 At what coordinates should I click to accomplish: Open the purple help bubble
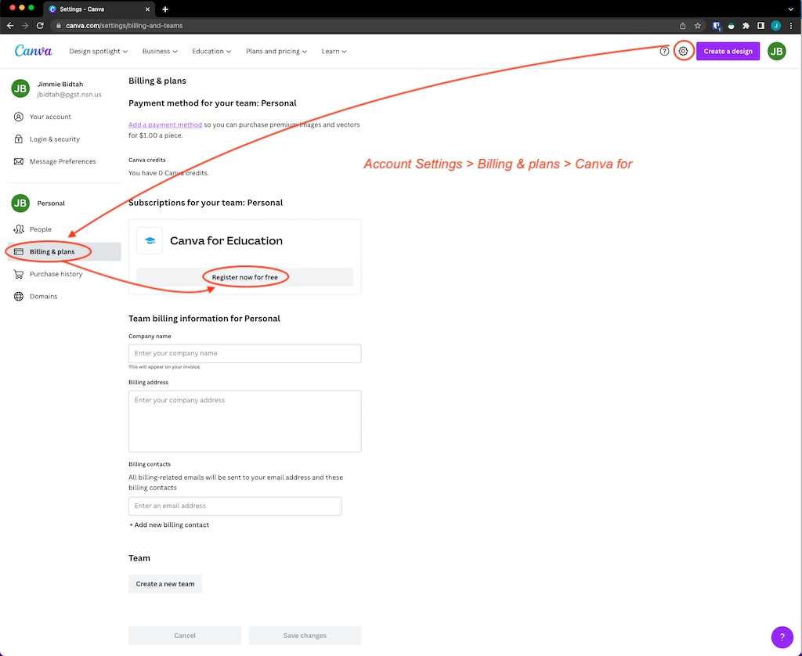pos(782,637)
